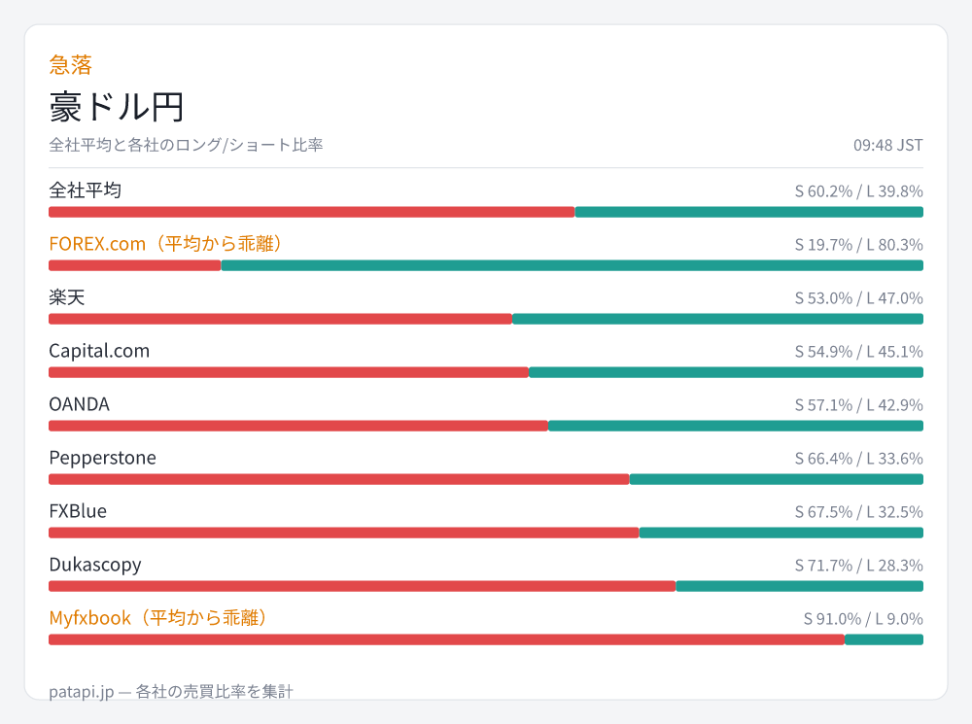Select the 楽天 row label
Viewport: 972px width, 724px height.
(x=67, y=297)
